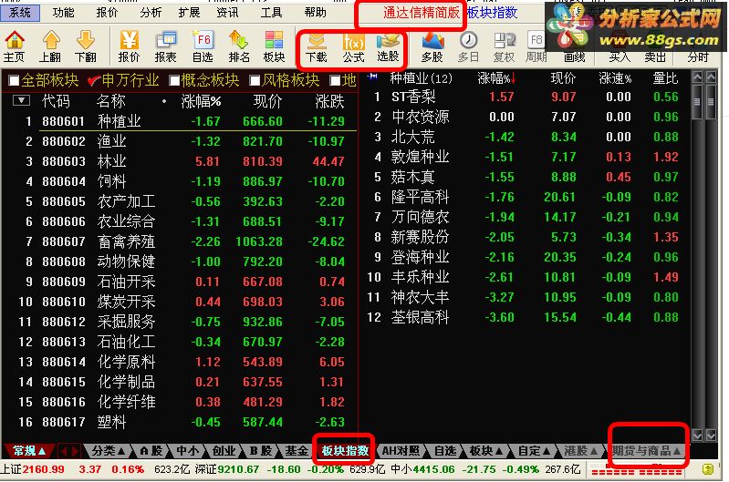This screenshot has height=482, width=729.
Task: Open the 自选 F6 watchlist icon
Action: [x=203, y=46]
